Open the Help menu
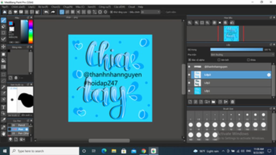This screenshot has height=155, width=276. [x=140, y=7]
